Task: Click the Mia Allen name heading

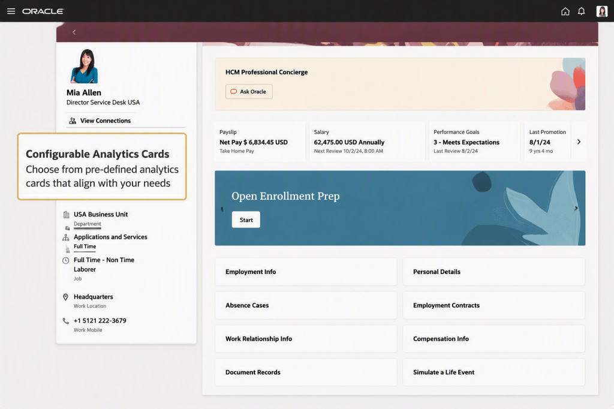Action: click(x=84, y=92)
